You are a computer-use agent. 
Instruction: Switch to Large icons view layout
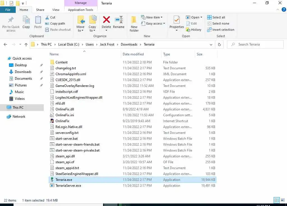click(x=283, y=200)
